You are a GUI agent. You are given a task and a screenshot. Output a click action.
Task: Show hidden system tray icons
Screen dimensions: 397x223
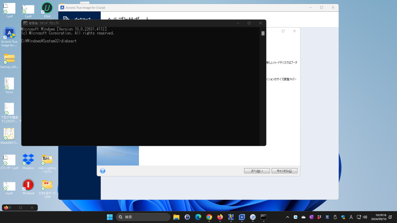[287, 217]
